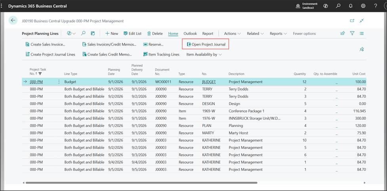Click the analyze view icon beside list search

pyautogui.click(x=93, y=33)
